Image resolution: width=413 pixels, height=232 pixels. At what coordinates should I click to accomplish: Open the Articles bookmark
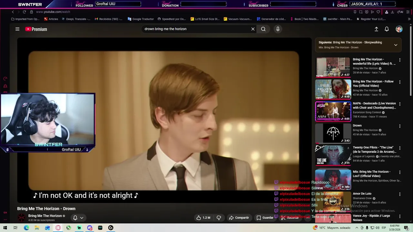(x=51, y=19)
